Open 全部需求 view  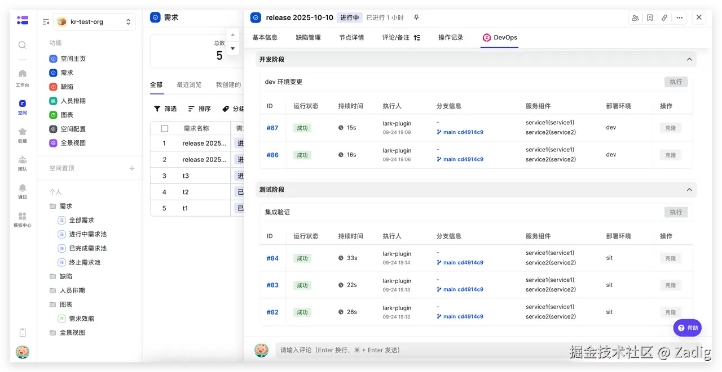76,220
